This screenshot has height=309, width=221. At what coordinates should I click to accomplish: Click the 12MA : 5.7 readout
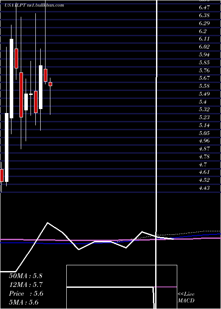click(26, 285)
